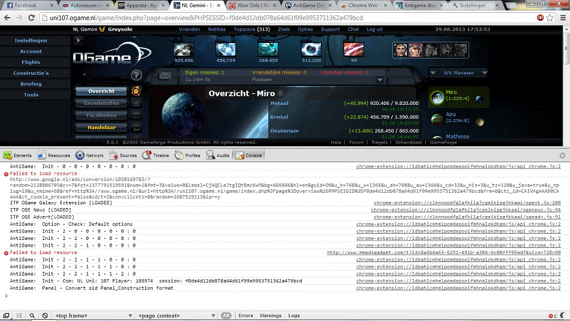The image size is (570, 321).
Task: Click the icon beside the Faciliteiten button
Action: (x=136, y=115)
